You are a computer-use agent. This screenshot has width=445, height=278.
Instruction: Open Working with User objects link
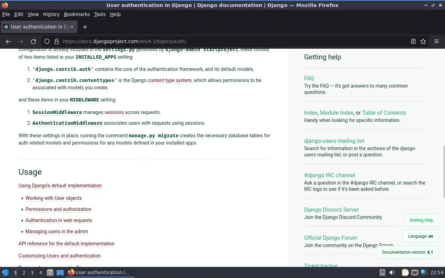[x=54, y=198]
